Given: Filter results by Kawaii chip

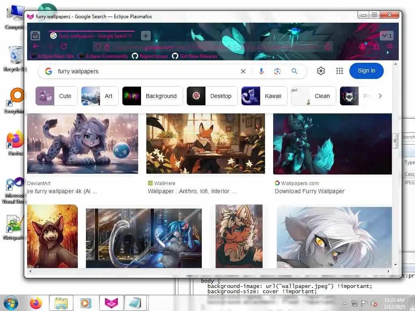Looking at the screenshot, I should pyautogui.click(x=264, y=96).
